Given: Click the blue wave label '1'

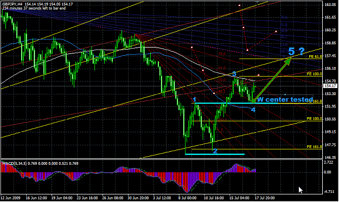Looking at the screenshot, I should click(194, 100).
